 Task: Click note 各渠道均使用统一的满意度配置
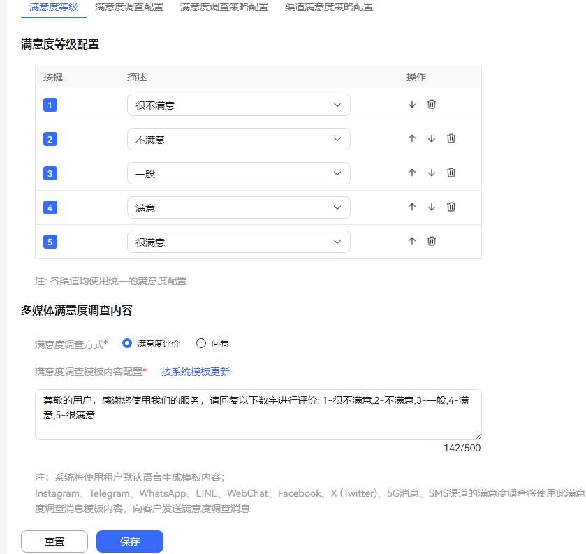point(111,281)
